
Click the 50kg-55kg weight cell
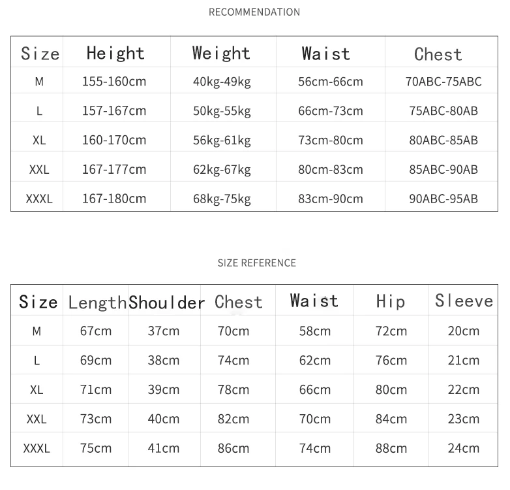point(222,111)
